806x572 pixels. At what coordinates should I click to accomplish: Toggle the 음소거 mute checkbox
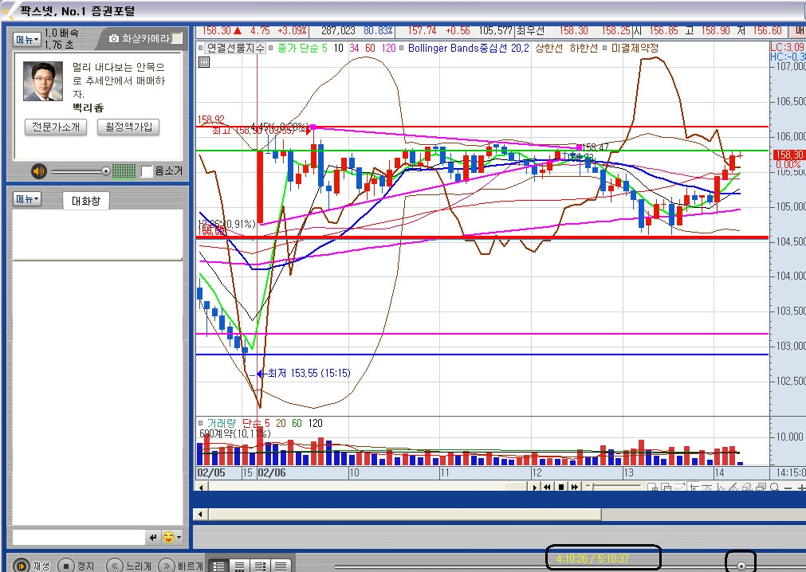tap(147, 170)
